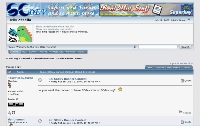Show unread posts since last visit
This screenshot has width=200, height=126.
(x=55, y=26)
